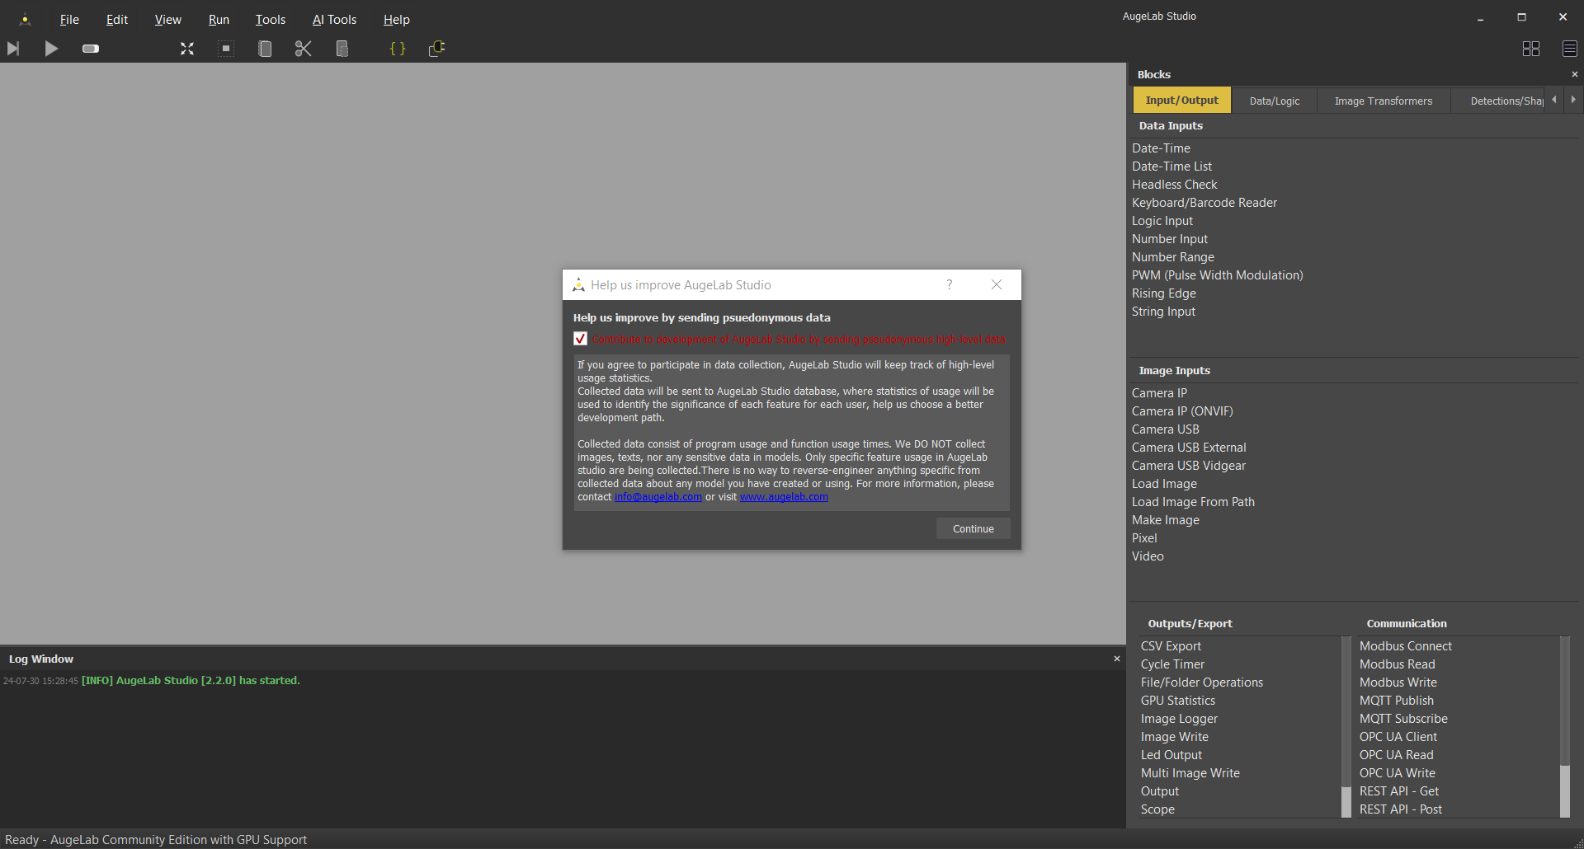Viewport: 1584px width, 849px height.
Task: Open the AI Tools menu
Action: (x=334, y=20)
